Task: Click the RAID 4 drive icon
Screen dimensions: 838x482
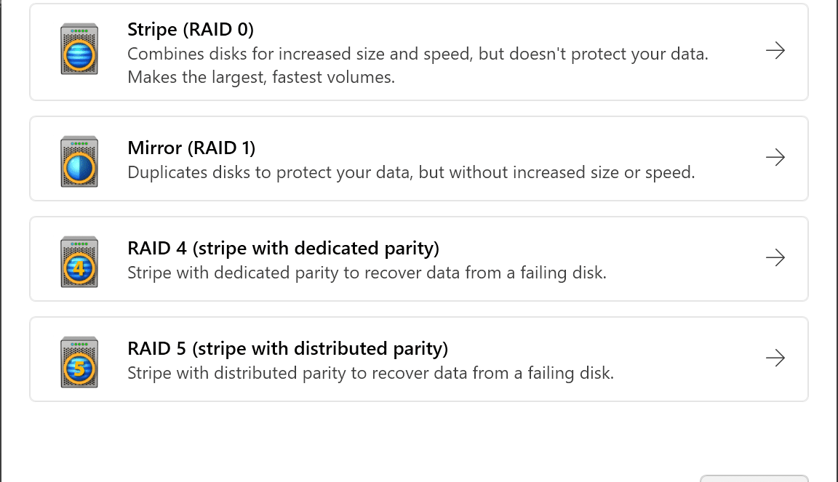Action: pos(79,262)
